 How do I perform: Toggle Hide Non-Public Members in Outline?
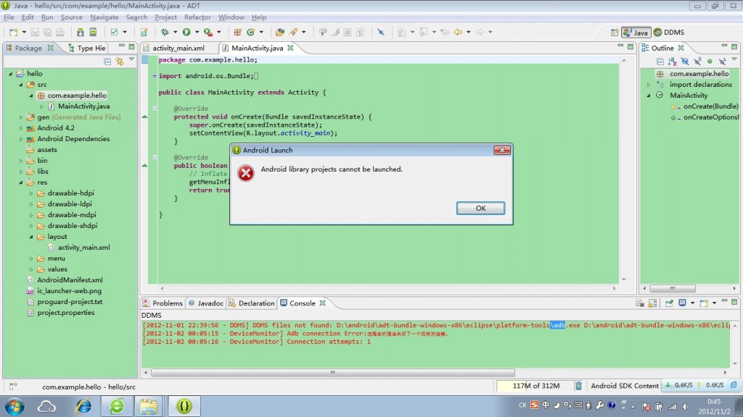pos(710,62)
